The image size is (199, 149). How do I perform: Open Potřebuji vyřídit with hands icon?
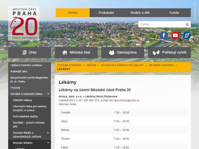coord(169,52)
